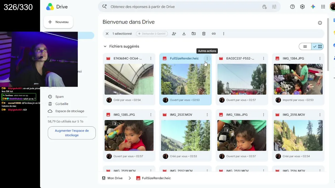The image size is (335, 188).
Task: Open the Google apps grid
Action: 323,7
